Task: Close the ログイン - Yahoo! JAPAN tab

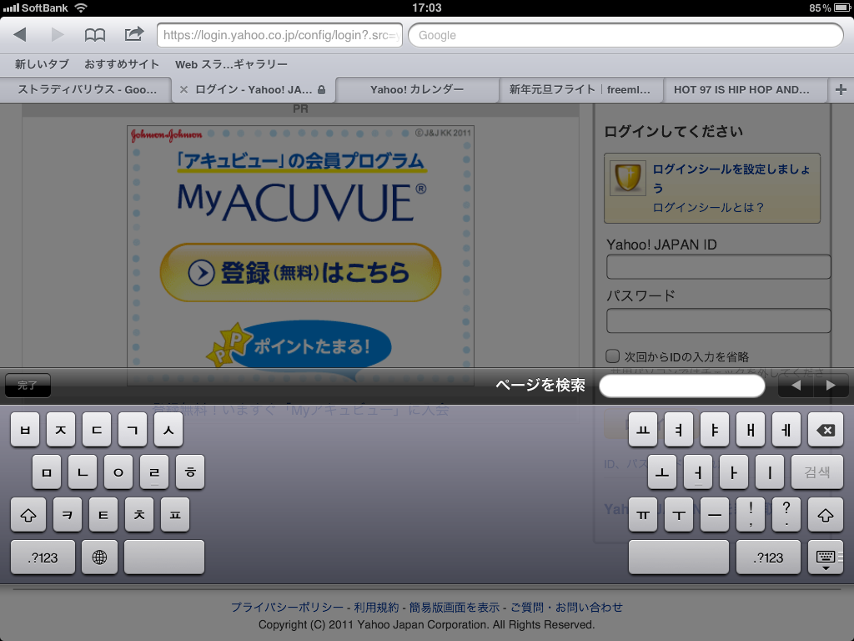Action: (x=183, y=90)
